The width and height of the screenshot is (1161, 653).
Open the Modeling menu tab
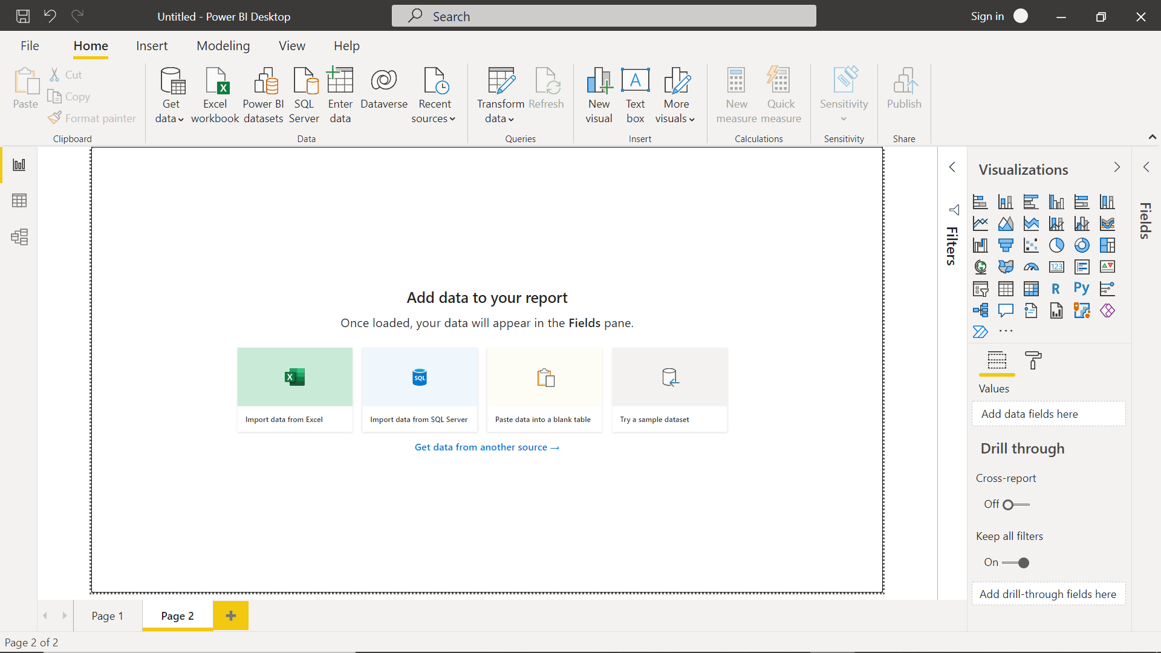pos(223,45)
